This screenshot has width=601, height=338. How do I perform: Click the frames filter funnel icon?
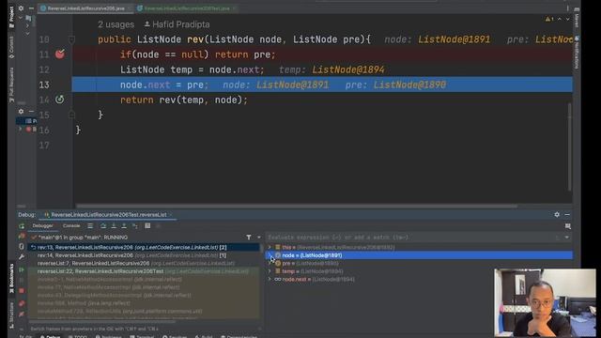click(249, 238)
